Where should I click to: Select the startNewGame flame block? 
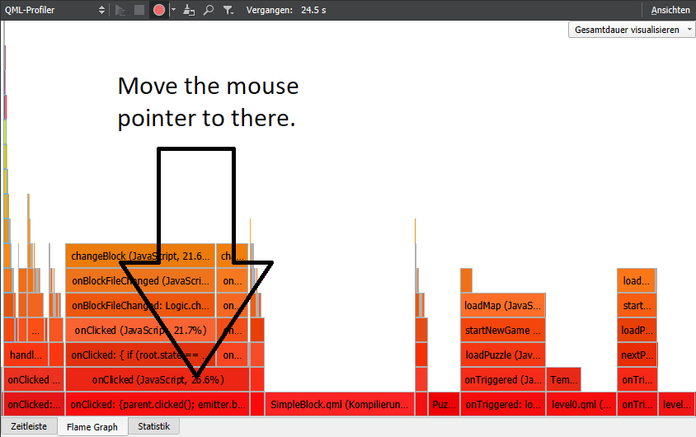(x=501, y=331)
